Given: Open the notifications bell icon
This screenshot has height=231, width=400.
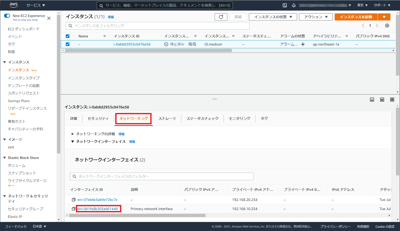Looking at the screenshot, I should click(x=294, y=5).
